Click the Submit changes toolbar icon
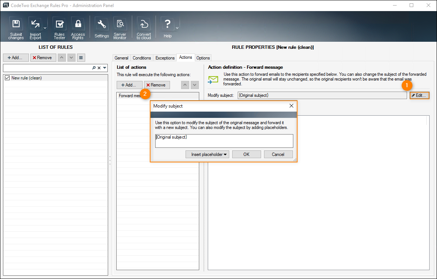The height and width of the screenshot is (279, 437). (x=16, y=28)
